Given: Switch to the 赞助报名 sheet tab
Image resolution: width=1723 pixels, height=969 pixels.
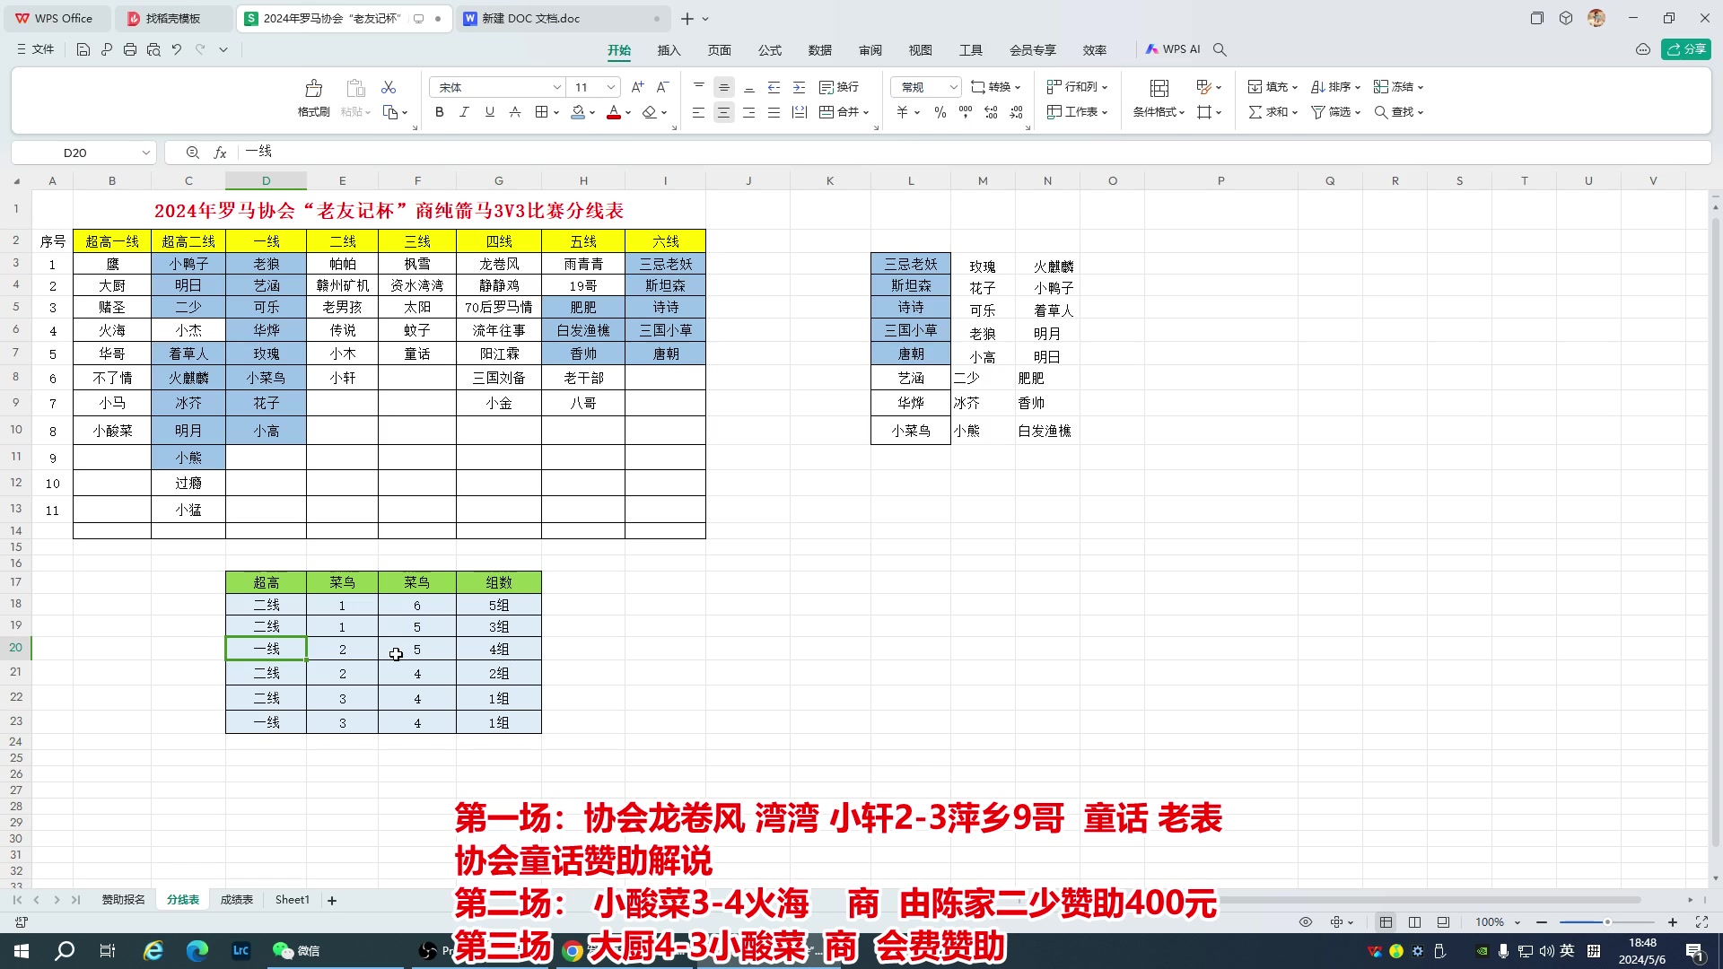Looking at the screenshot, I should [123, 900].
